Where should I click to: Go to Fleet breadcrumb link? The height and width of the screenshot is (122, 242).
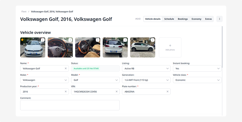tap(24, 12)
